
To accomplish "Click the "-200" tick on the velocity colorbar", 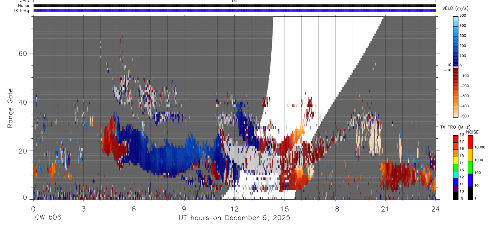I will (464, 86).
